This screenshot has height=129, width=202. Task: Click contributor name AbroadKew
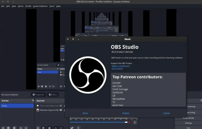[x=119, y=99]
